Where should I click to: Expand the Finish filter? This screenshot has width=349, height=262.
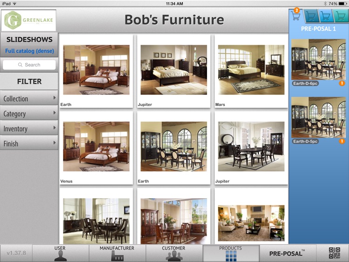point(29,143)
